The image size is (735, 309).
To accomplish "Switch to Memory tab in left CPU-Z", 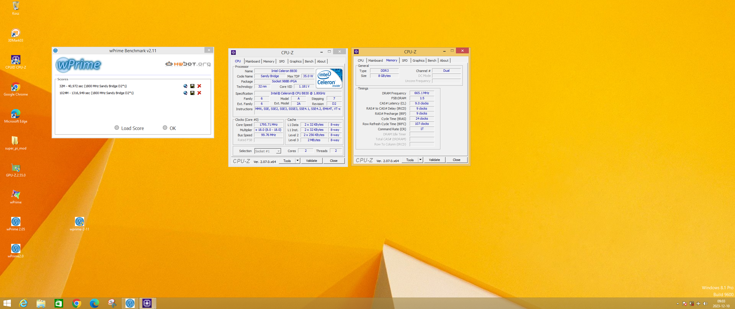I will pos(269,61).
